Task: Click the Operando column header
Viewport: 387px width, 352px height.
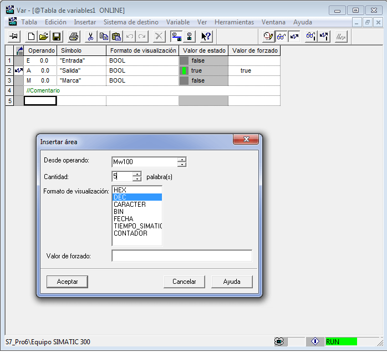Action: coord(40,50)
